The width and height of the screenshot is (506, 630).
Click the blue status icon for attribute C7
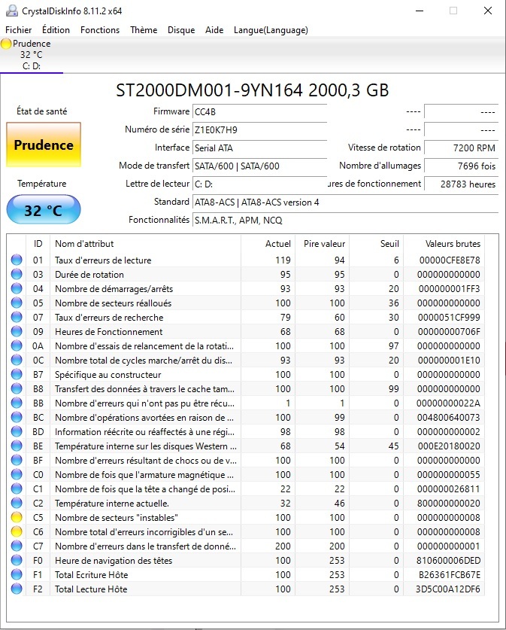[x=17, y=546]
